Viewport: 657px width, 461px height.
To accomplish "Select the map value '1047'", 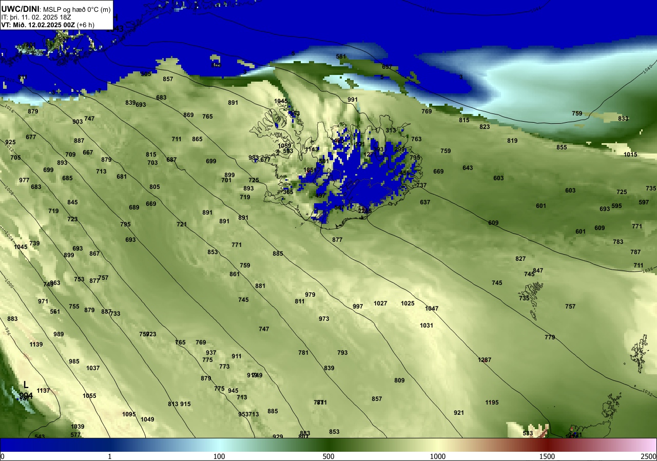I will click(432, 309).
